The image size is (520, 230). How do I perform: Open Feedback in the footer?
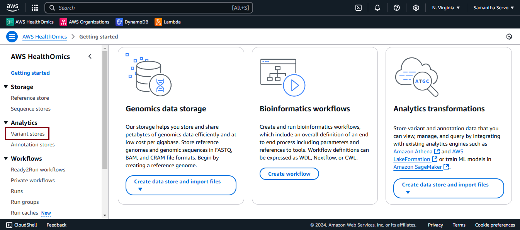[x=56, y=225]
